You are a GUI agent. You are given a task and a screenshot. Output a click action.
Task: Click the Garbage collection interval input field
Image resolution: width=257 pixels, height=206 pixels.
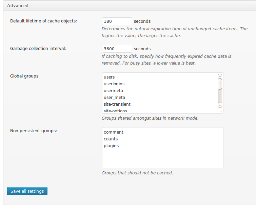coord(117,49)
